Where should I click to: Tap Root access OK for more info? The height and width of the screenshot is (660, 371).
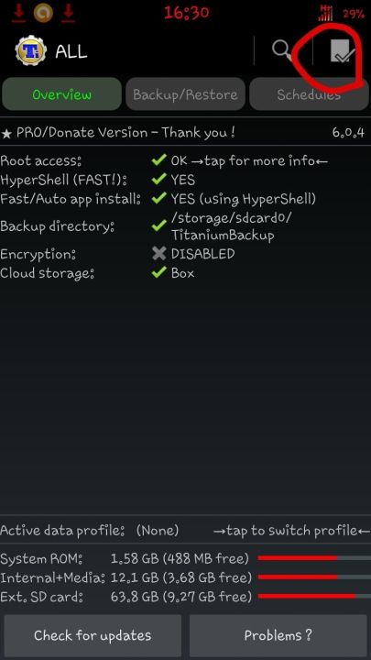(249, 160)
